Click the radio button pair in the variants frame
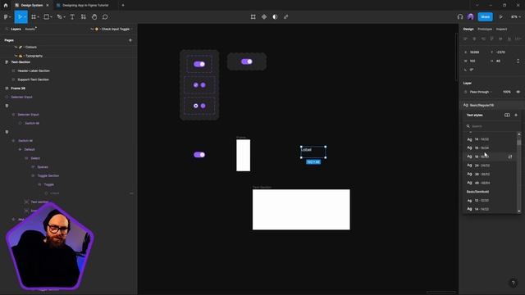The image size is (525, 295). click(199, 106)
